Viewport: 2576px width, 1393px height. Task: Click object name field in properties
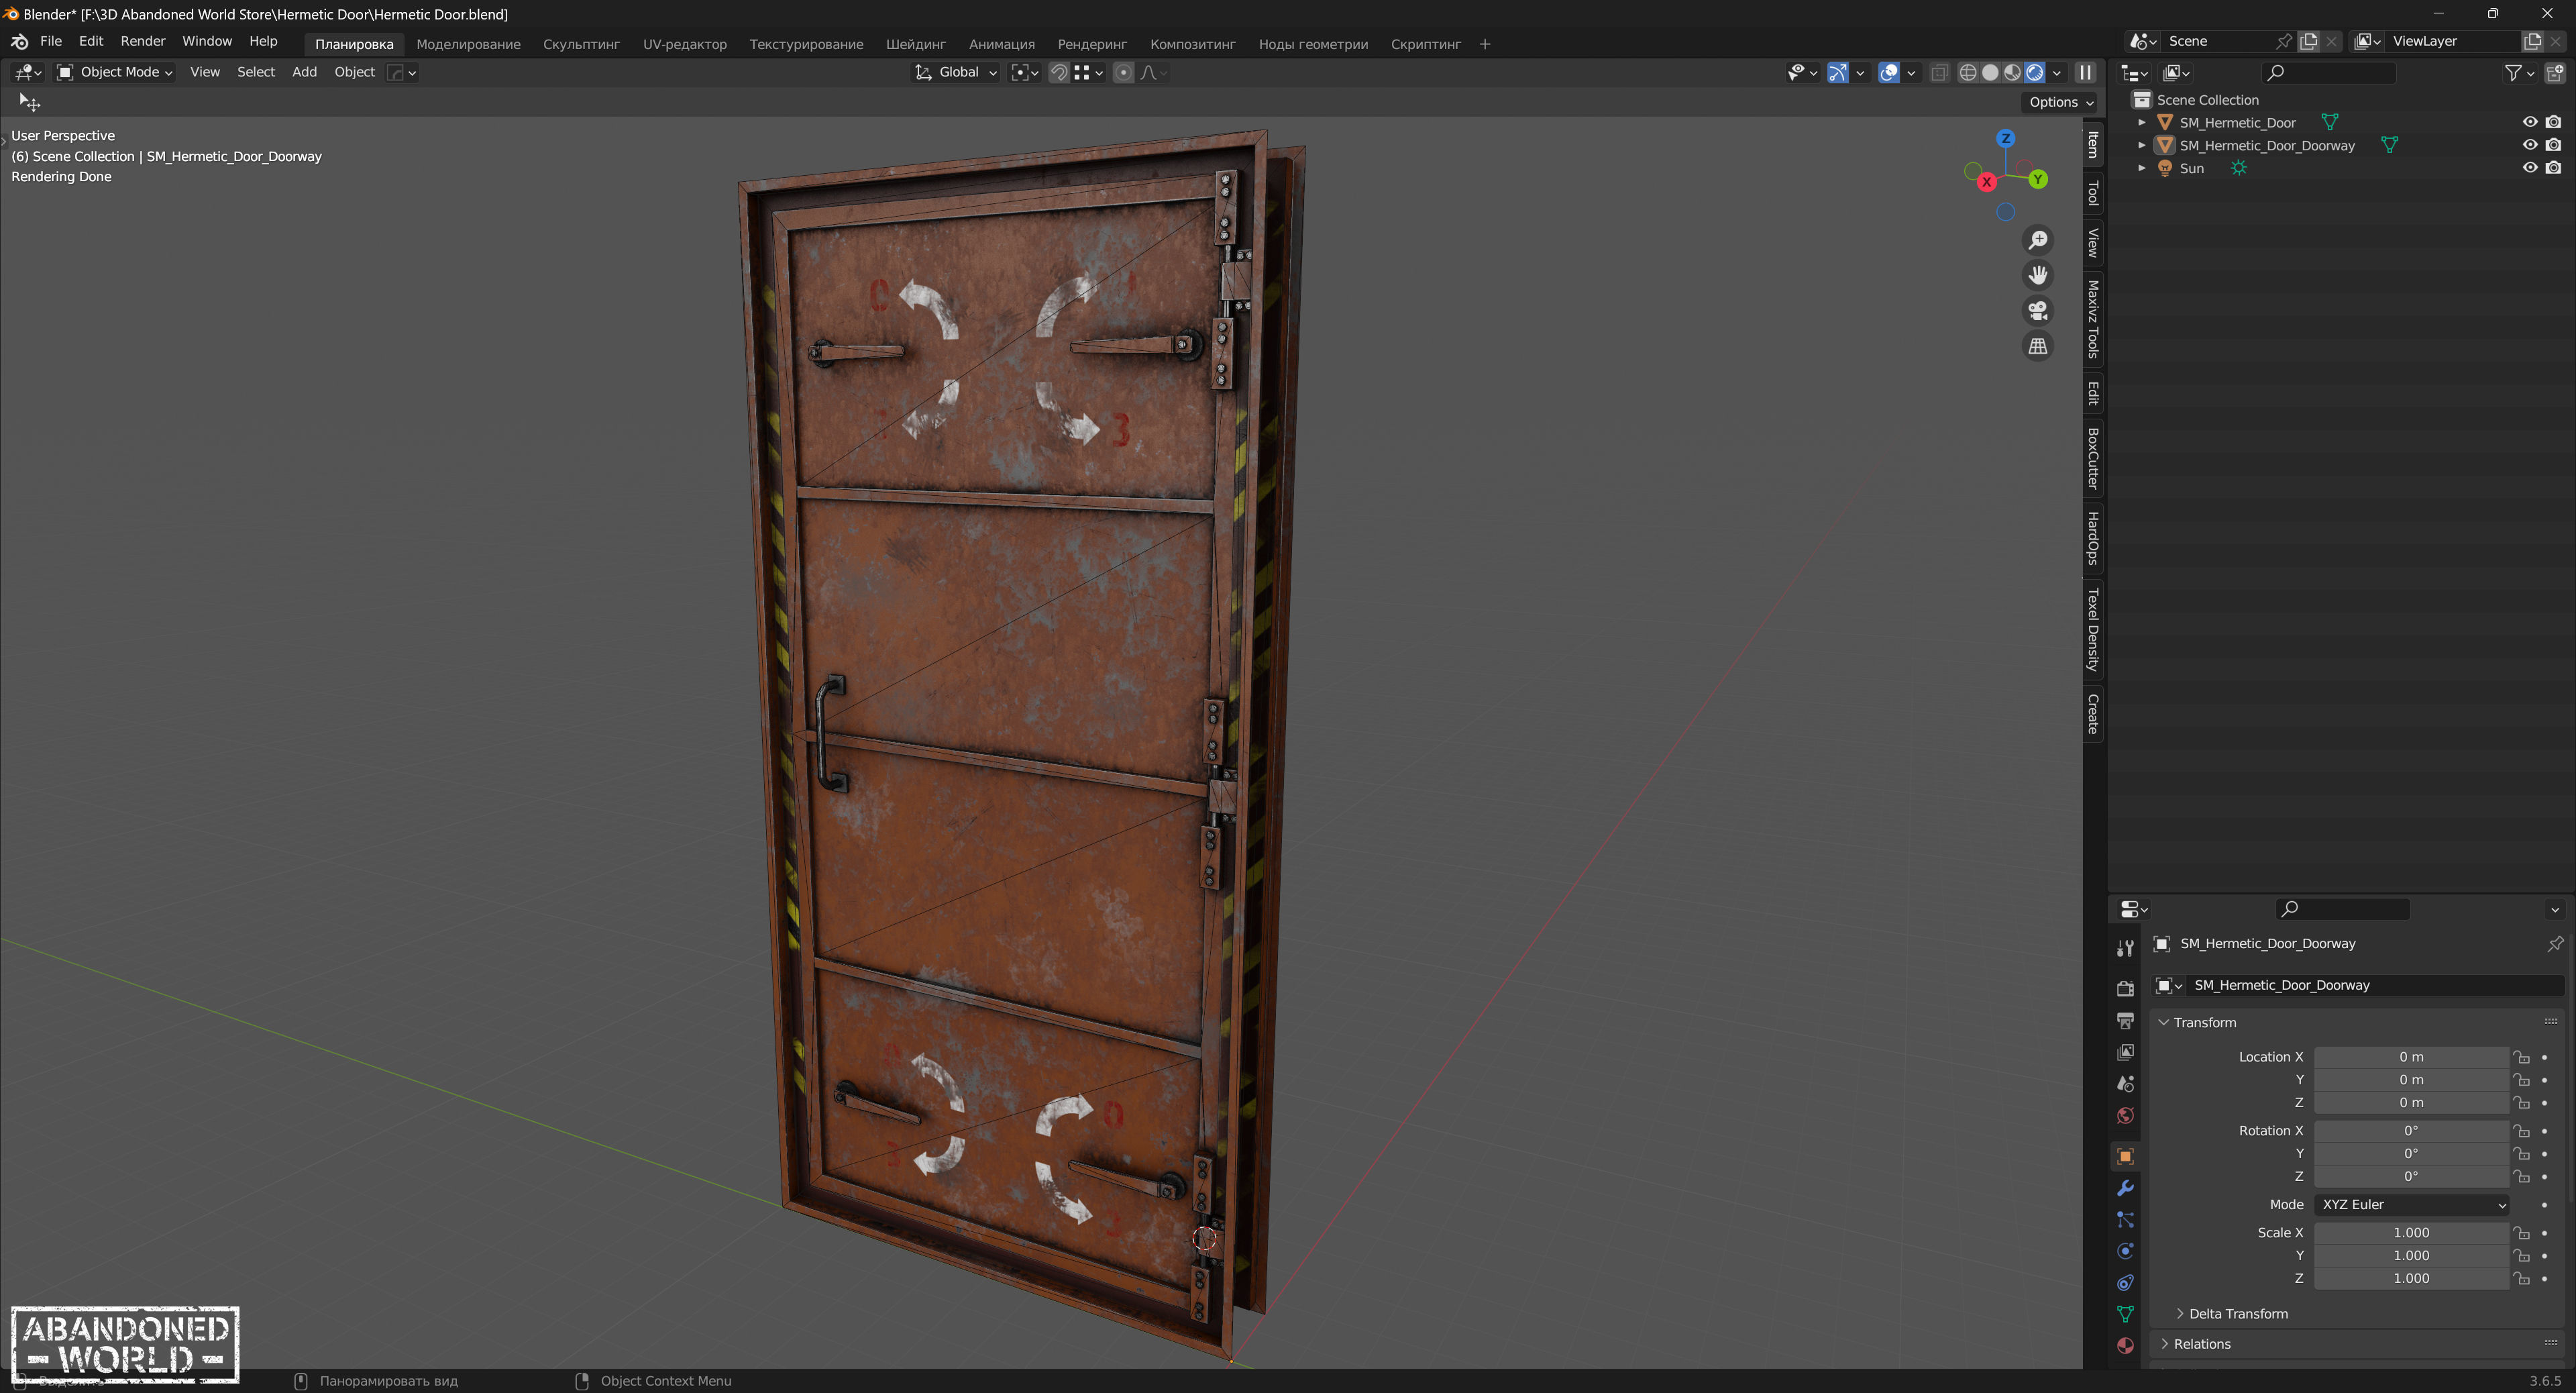[2375, 986]
